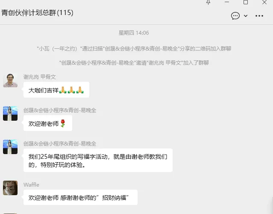Maximize the chat window

[246, 2]
